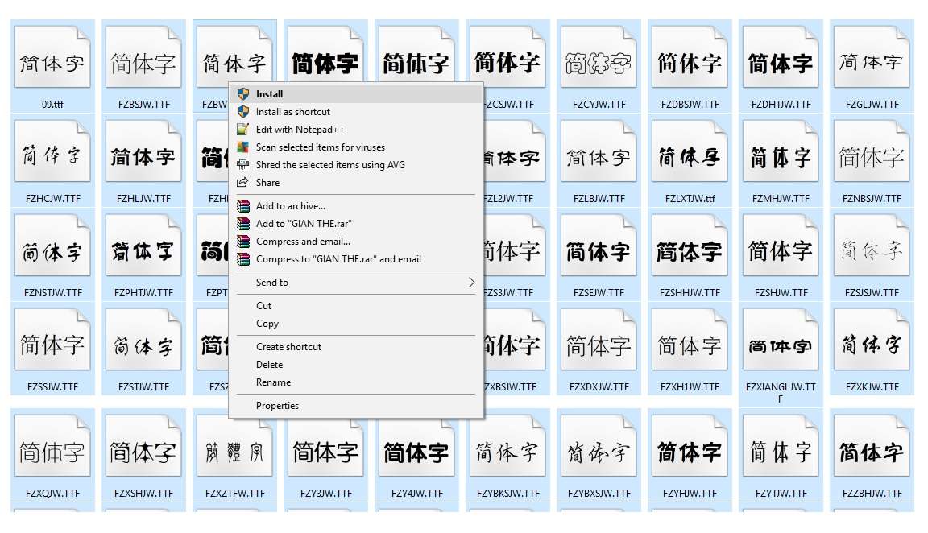Select the FZY4JW.TTF font file icon
This screenshot has height=533, width=928.
point(416,446)
